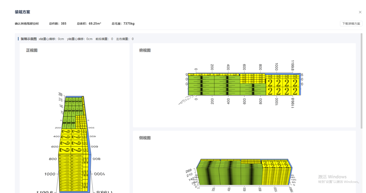Close the 装箱方案 dialog
Viewport: 366px width, 193px height.
360,12
